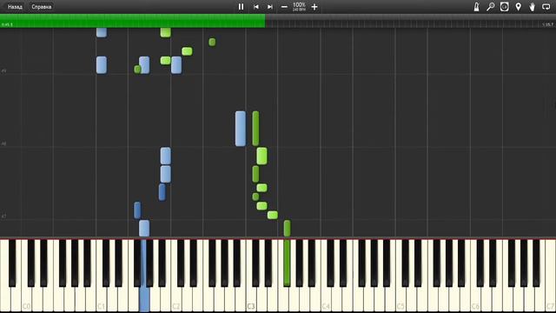Toggle the loop section icon
This screenshot has height=313, width=556.
click(546, 7)
